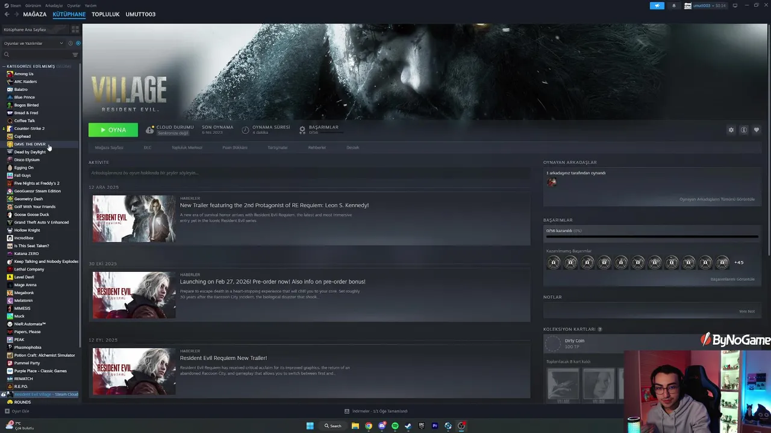This screenshot has width=771, height=433.
Task: Open Epic Games Launcher from the taskbar
Action: click(422, 426)
